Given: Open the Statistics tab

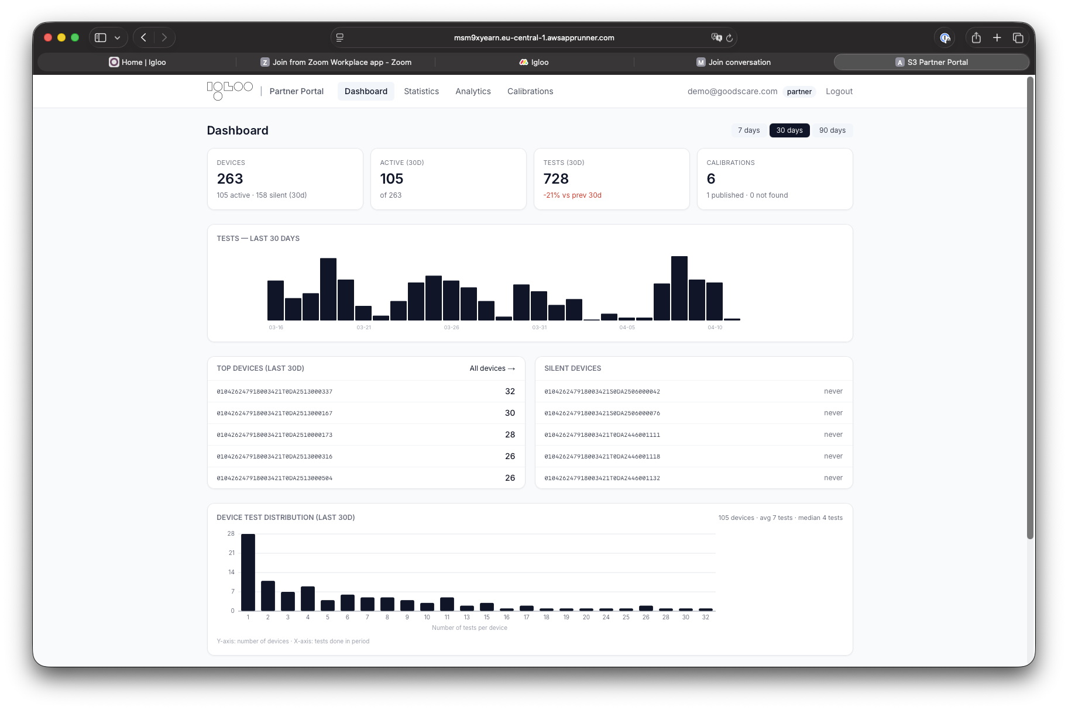Looking at the screenshot, I should (421, 91).
